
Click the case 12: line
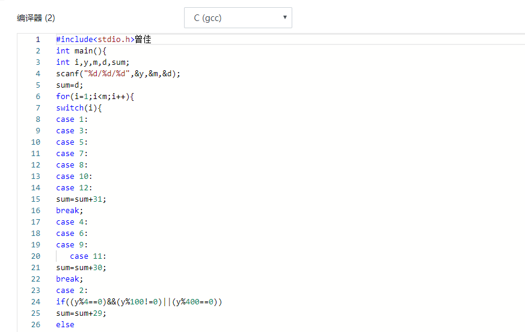tap(74, 188)
